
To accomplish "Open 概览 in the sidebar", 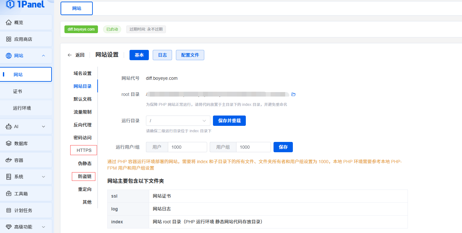I will (x=26, y=23).
